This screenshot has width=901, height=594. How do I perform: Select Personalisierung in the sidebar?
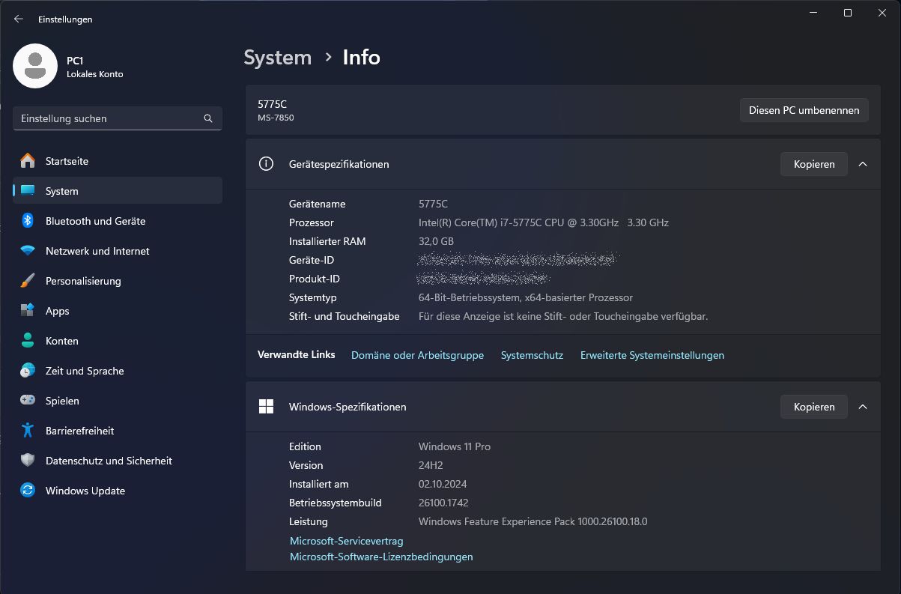(x=118, y=281)
